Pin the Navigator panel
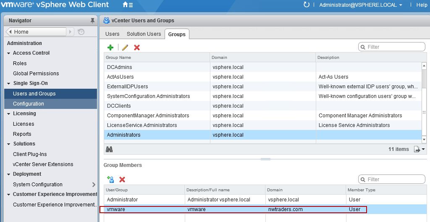Image resolution: width=430 pixels, height=222 pixels. point(92,21)
